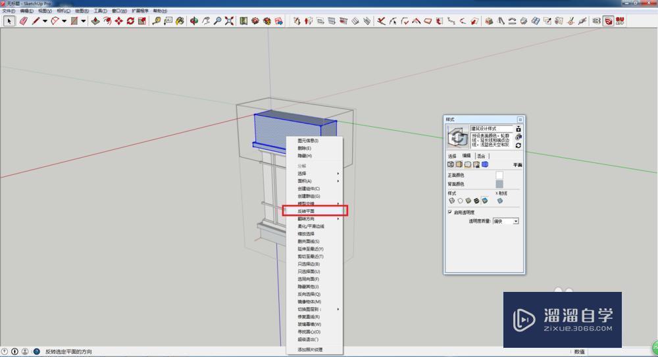Click style name input field
Screen dimensions: 658x357
pos(492,128)
